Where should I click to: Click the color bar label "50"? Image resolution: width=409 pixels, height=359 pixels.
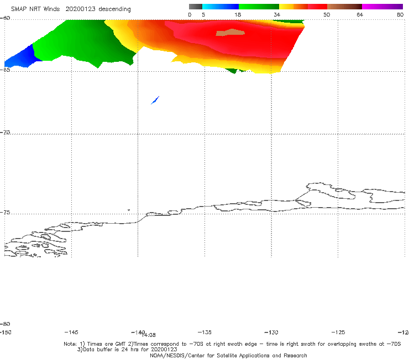coord(327,14)
